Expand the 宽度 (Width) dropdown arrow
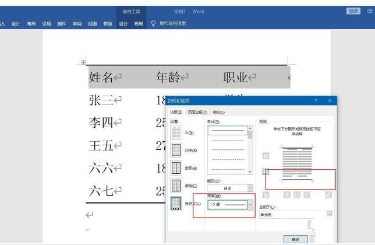The height and width of the screenshot is (245, 375). pos(251,205)
